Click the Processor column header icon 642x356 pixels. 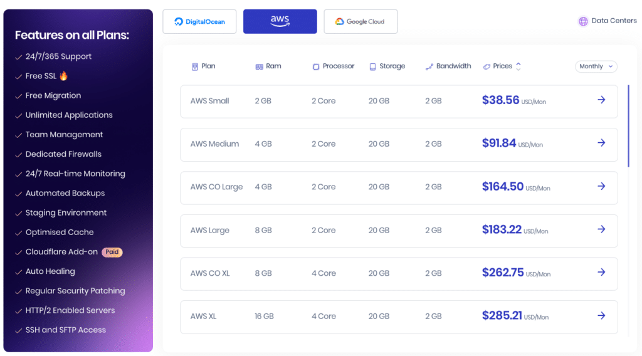point(316,66)
